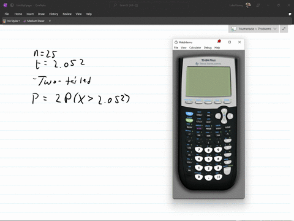Click the number 2 calculator key
The width and height of the screenshot is (294, 221).
208,168
